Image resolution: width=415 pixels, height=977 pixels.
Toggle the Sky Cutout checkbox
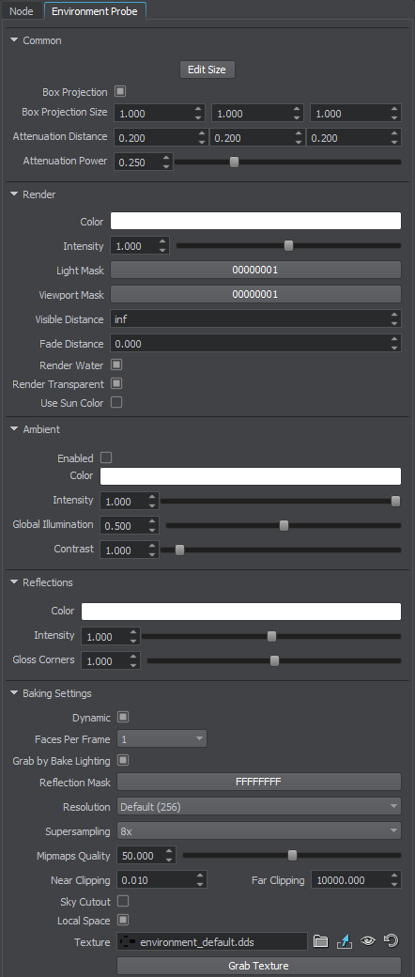[x=123, y=902]
